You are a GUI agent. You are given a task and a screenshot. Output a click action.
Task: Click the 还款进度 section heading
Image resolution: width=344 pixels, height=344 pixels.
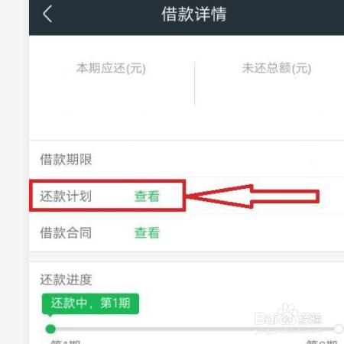coord(66,280)
